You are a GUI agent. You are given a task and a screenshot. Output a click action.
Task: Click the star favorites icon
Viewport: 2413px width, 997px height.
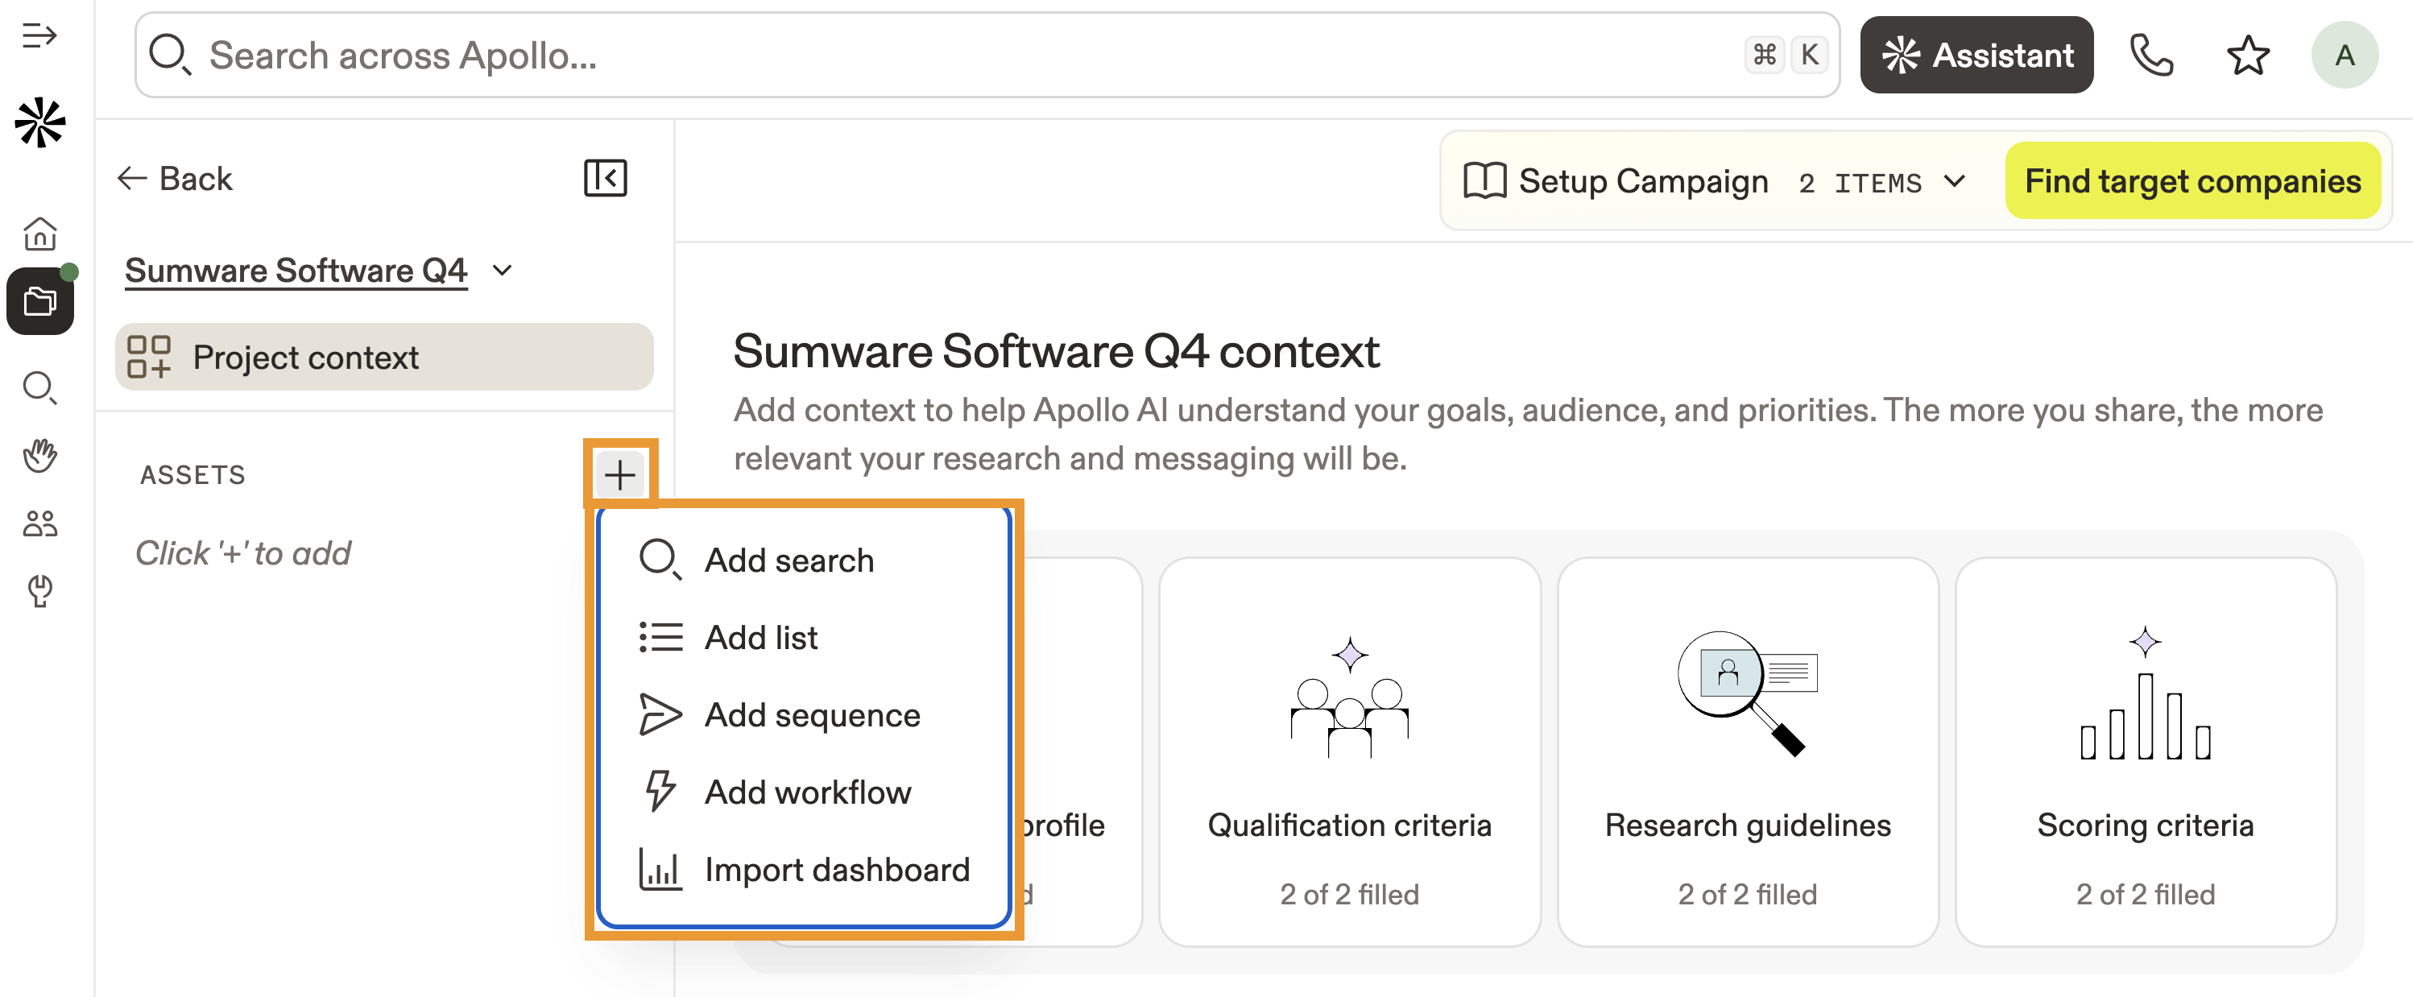coord(2247,56)
